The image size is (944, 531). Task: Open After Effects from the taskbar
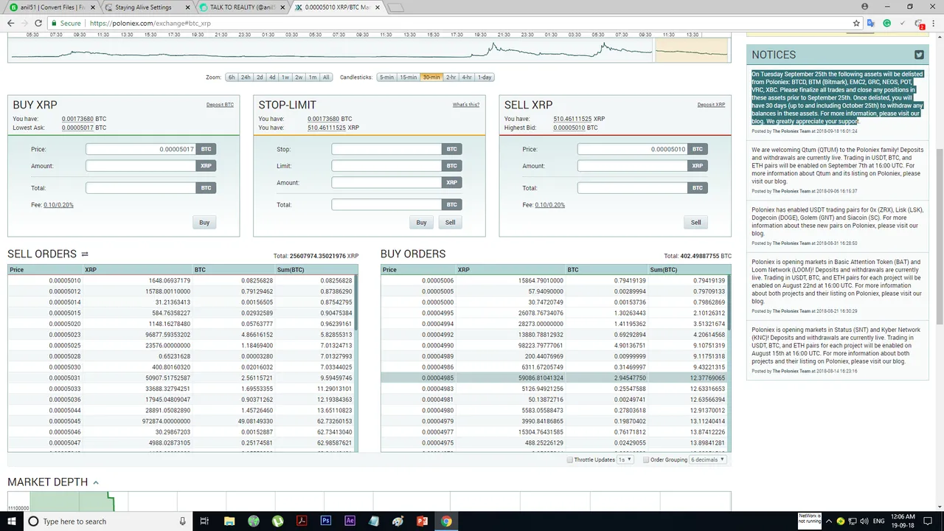tap(350, 521)
